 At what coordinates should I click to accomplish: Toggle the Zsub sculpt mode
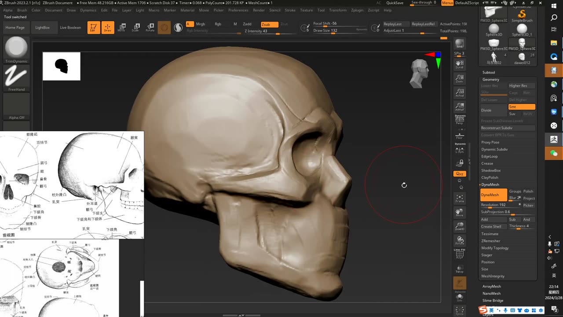[269, 25]
